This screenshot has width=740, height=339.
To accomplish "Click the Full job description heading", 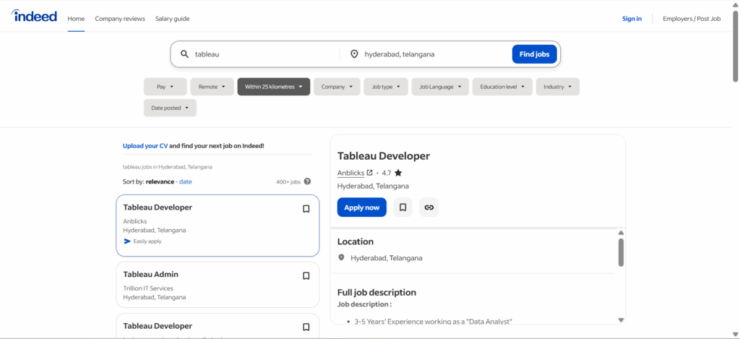I will (377, 292).
